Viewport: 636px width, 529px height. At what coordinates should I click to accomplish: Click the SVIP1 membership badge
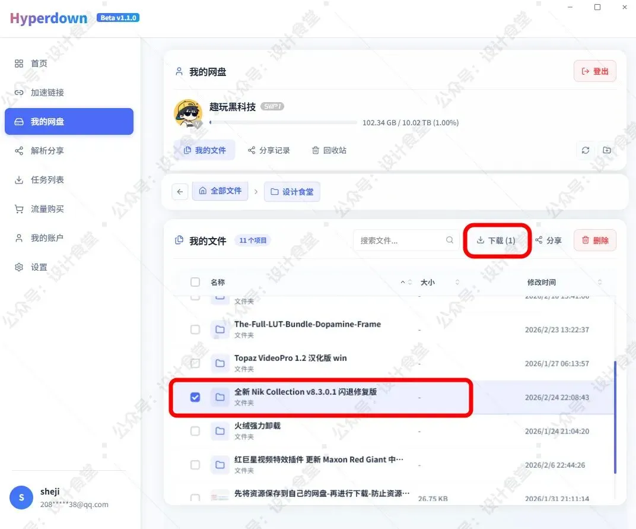[x=272, y=106]
